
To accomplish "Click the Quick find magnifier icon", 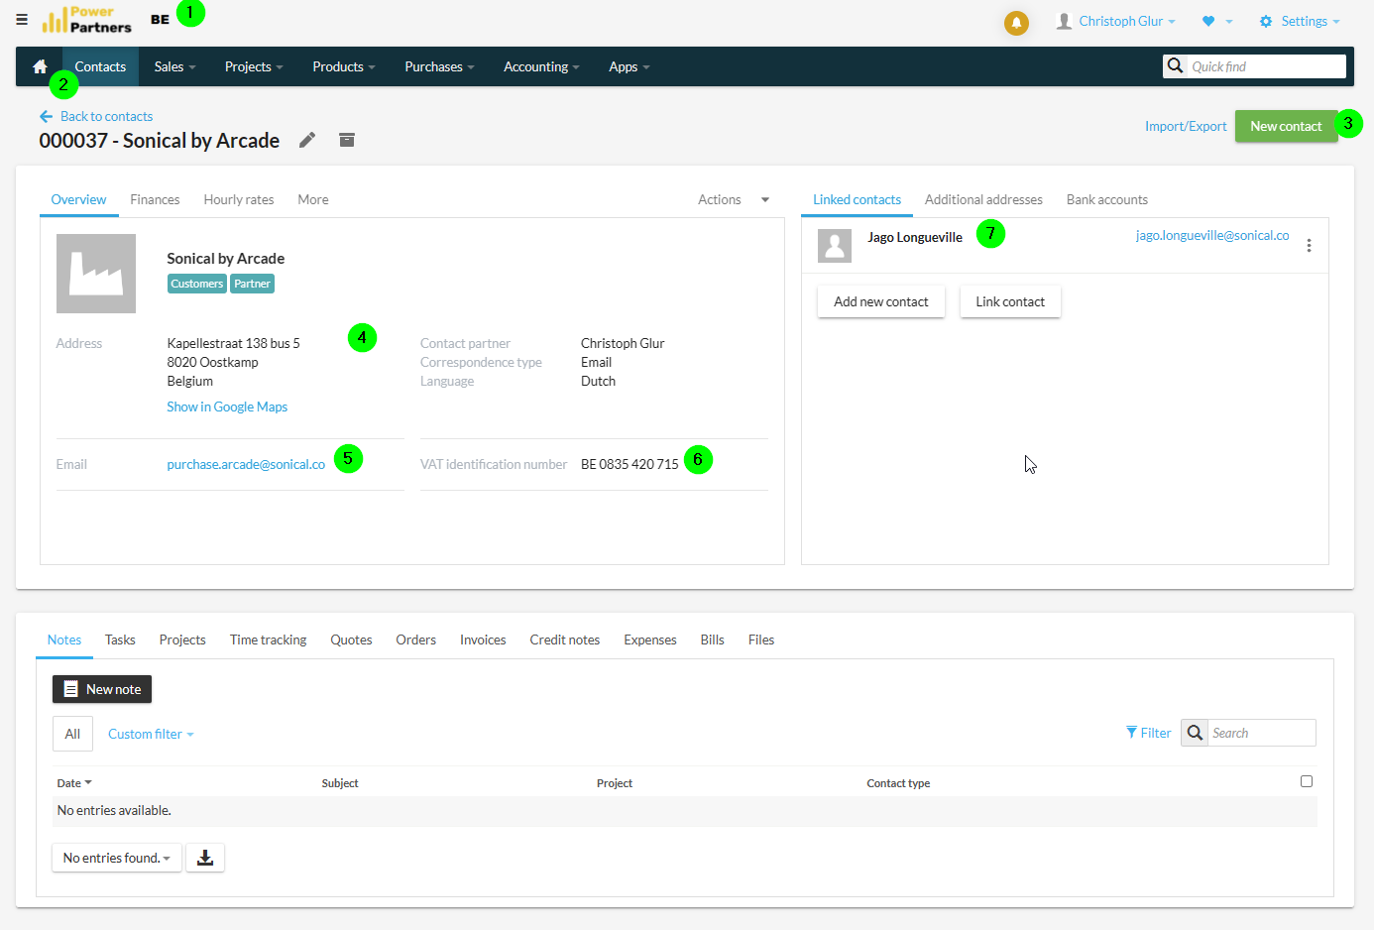I will [x=1175, y=66].
